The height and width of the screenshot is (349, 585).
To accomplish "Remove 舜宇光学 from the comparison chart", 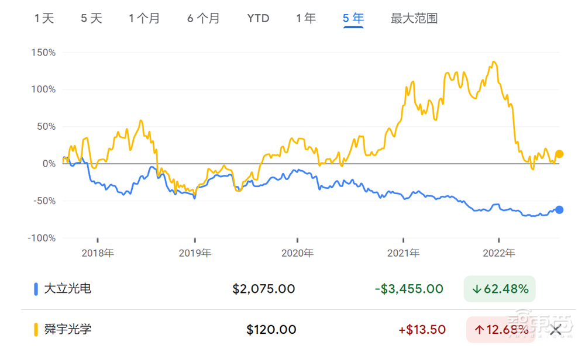I will tap(557, 330).
